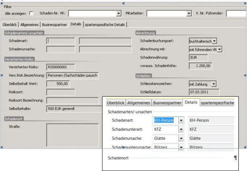This screenshot has height=171, width=247.
Task: Open the Schadenart dropdown arrow next to KH-Person
Action: 181,121
